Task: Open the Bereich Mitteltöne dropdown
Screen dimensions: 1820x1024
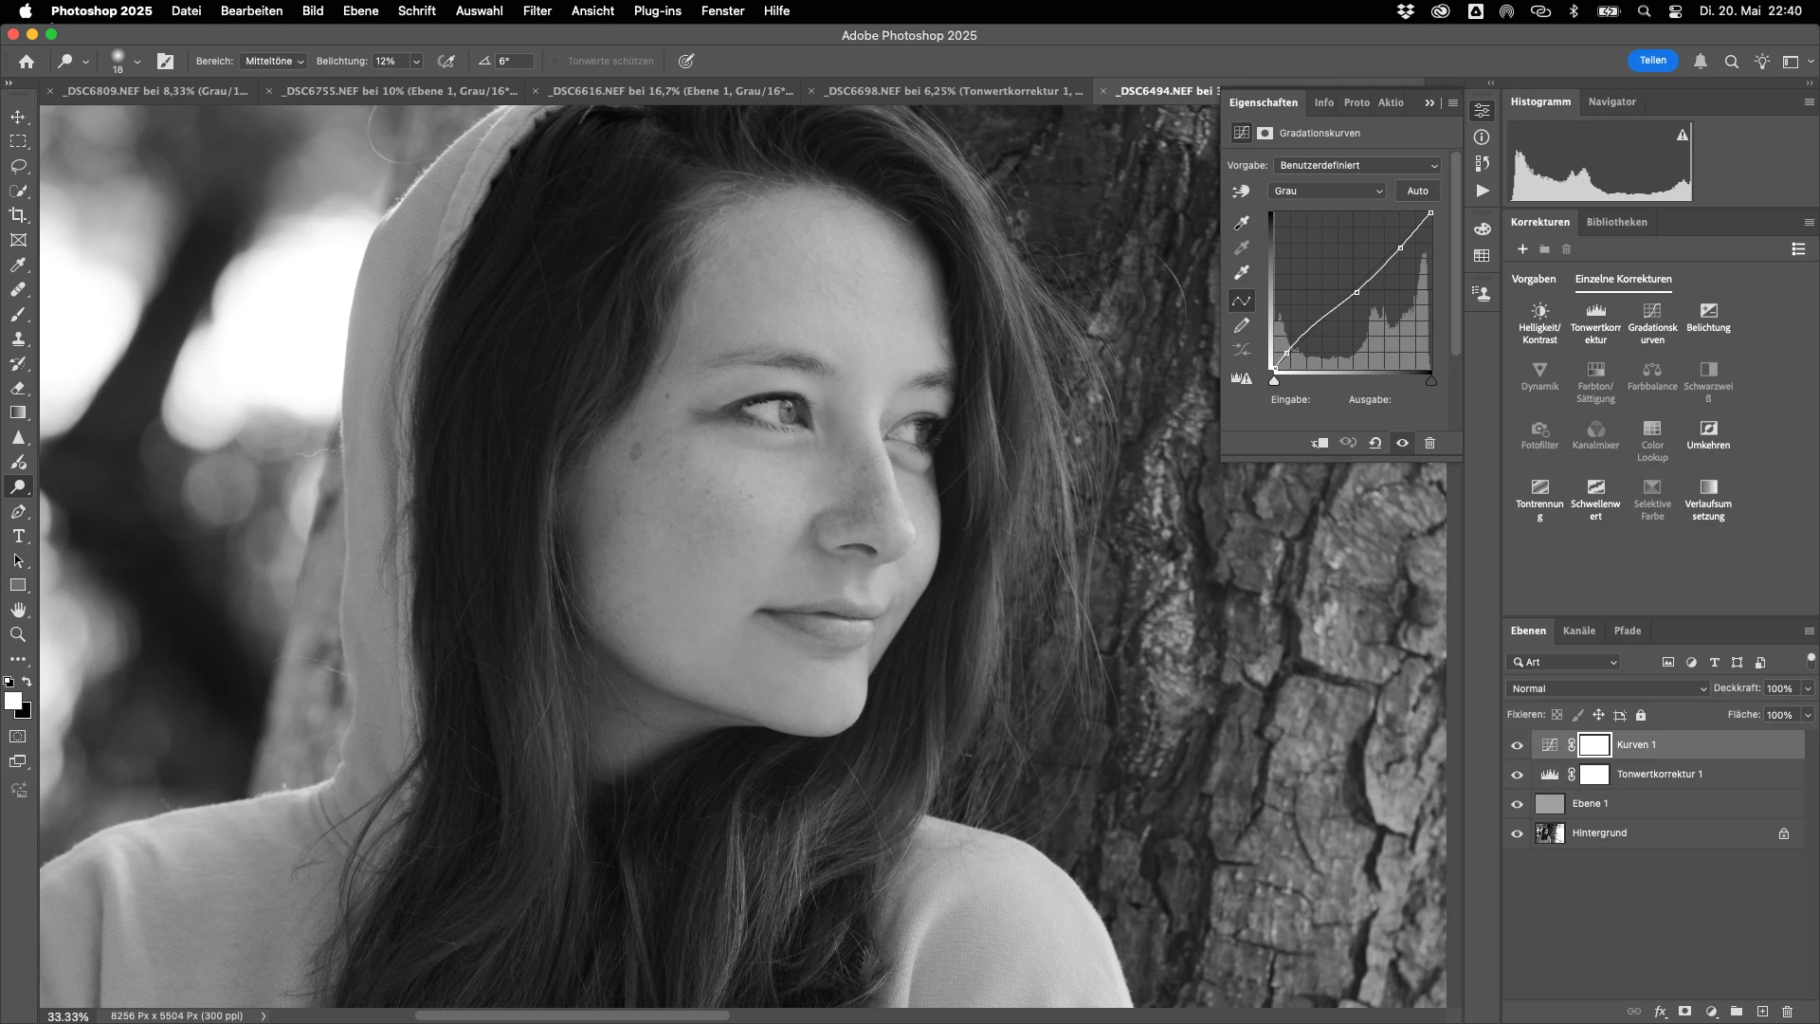Action: click(x=274, y=61)
